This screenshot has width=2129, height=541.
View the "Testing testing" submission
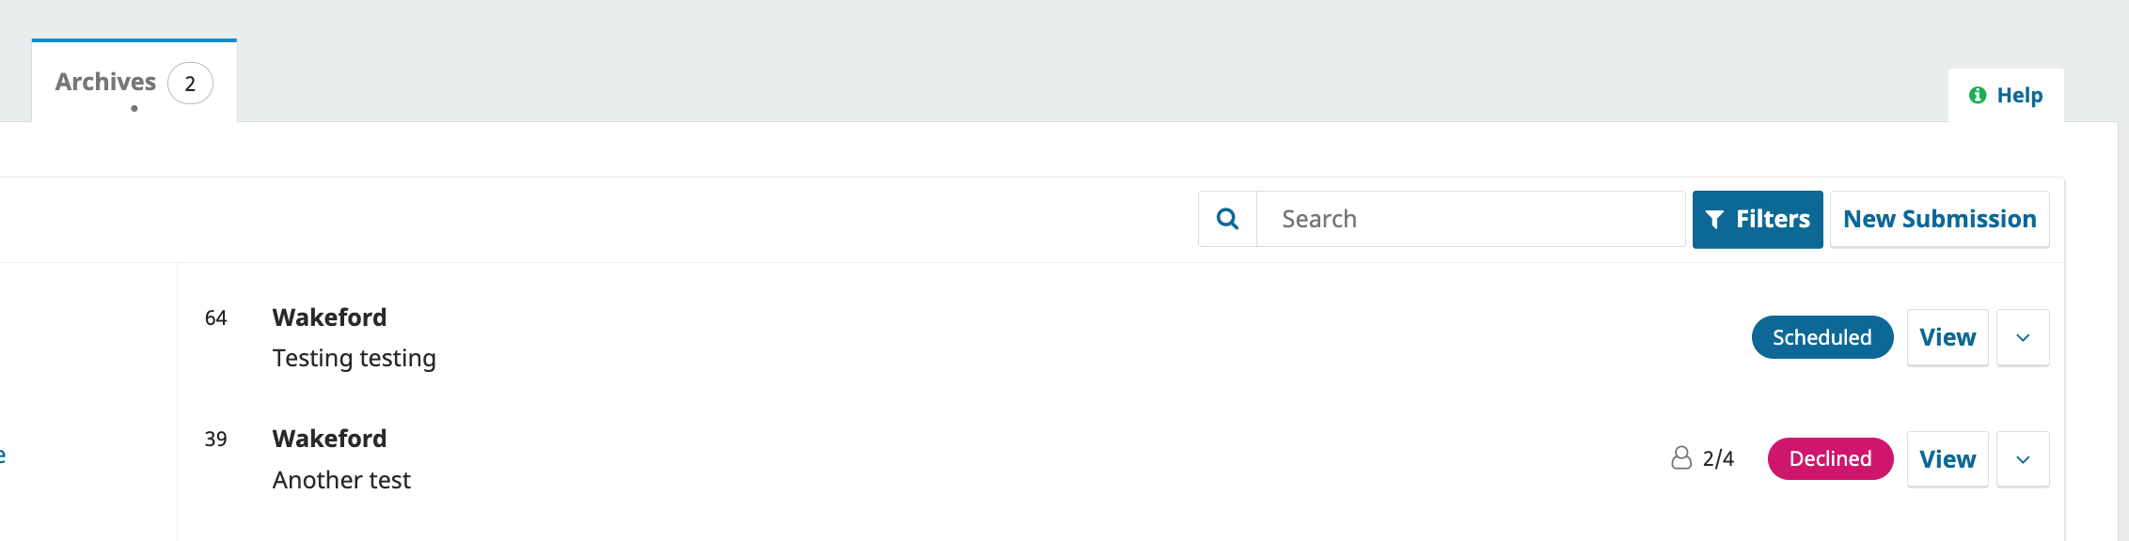point(1947,337)
